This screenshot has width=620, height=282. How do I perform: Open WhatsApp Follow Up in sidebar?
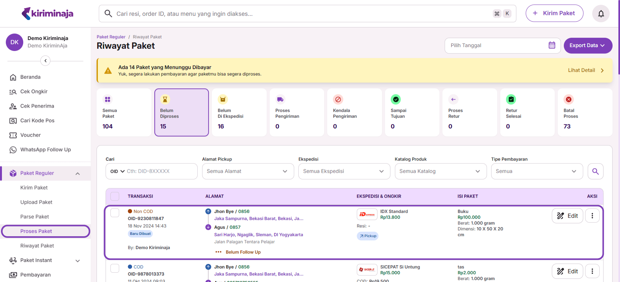45,150
